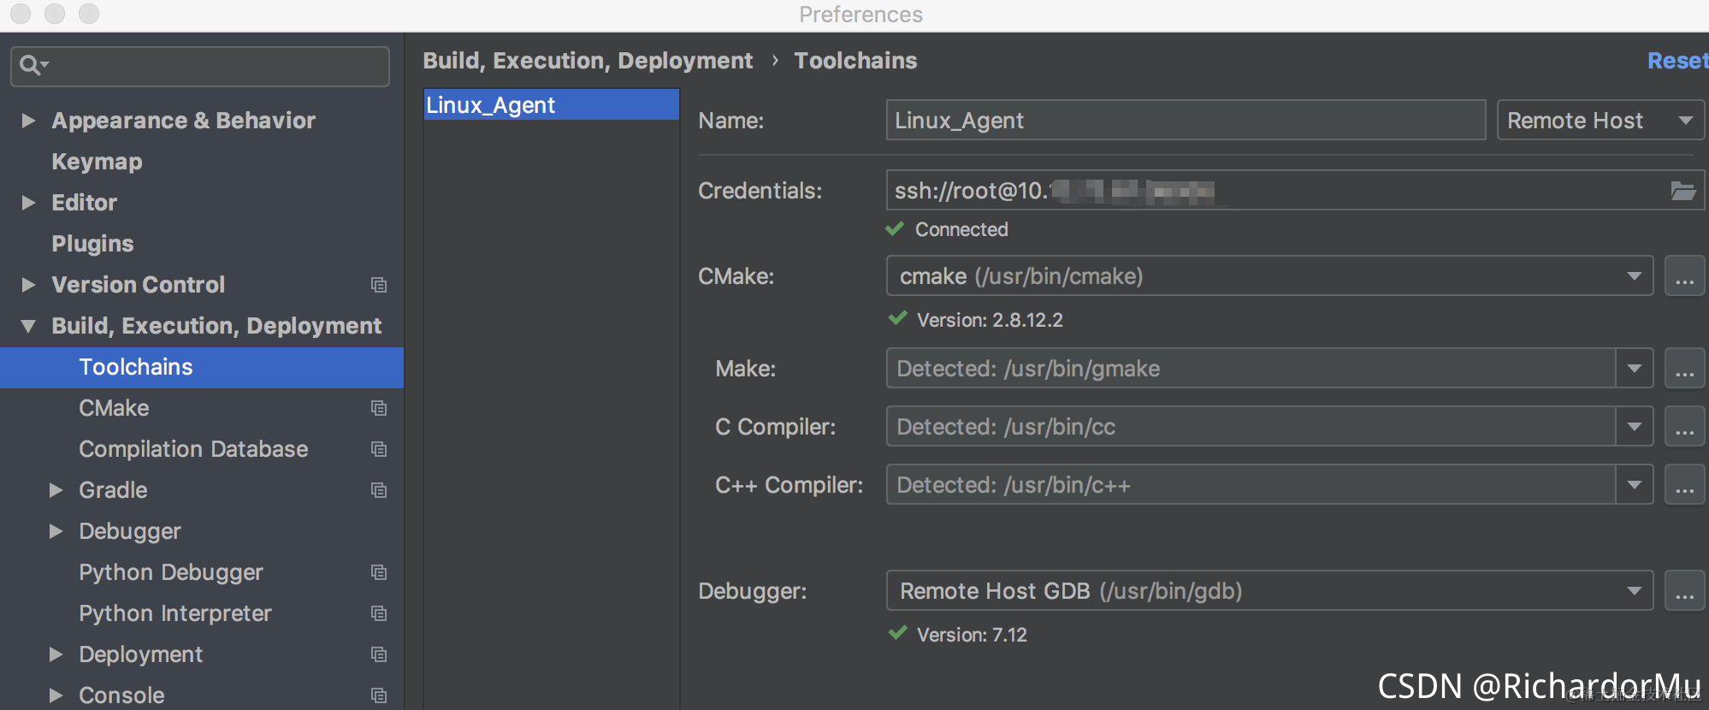Collapse Build, Execution, Deployment section

[28, 326]
